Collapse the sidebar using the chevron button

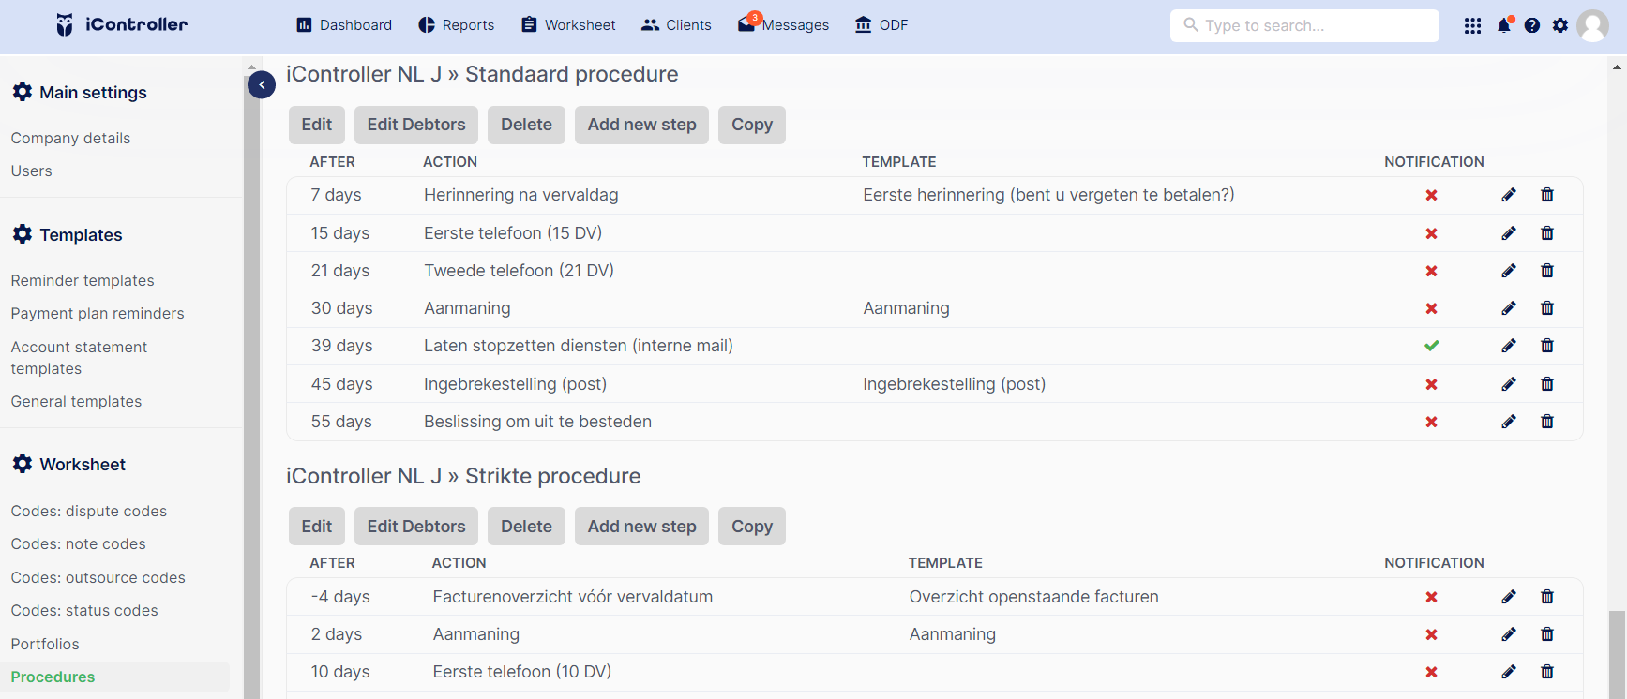[262, 85]
